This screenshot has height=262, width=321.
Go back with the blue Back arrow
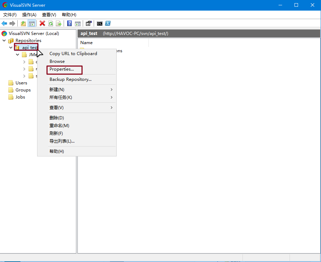[4, 24]
